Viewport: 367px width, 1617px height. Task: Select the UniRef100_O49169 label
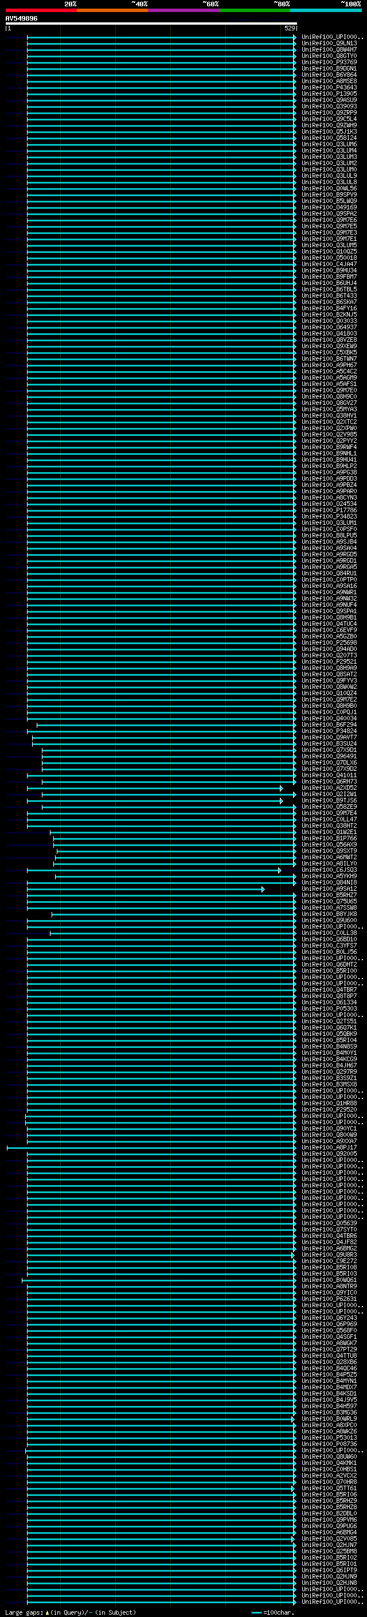[329, 207]
